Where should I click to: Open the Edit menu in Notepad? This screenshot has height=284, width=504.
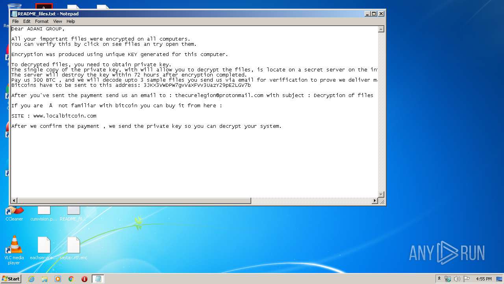point(27,21)
